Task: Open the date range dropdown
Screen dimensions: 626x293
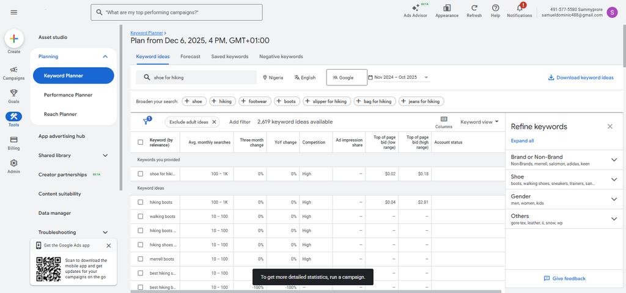Action: click(399, 78)
